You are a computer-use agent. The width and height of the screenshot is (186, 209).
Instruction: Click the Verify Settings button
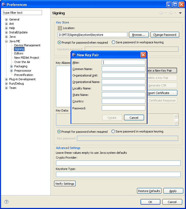(65, 184)
